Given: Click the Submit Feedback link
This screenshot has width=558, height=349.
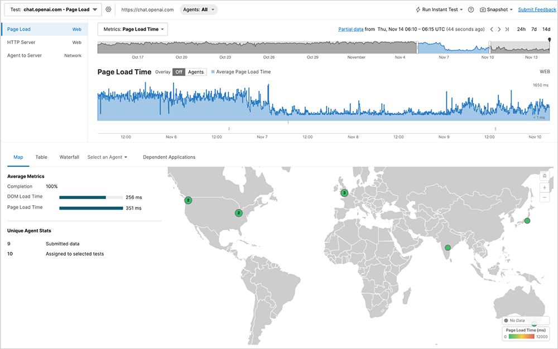Looking at the screenshot, I should [x=537, y=9].
